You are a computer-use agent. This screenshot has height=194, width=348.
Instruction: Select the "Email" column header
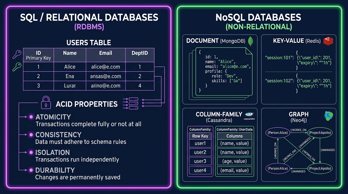click(x=106, y=55)
